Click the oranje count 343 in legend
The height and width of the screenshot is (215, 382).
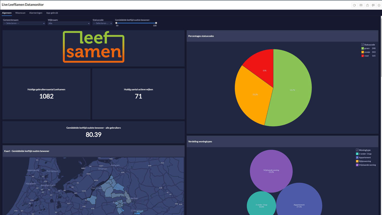tap(374, 52)
